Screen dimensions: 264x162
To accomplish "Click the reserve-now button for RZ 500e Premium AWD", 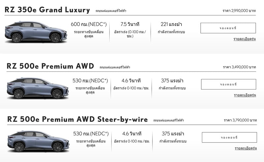I will point(229,84).
